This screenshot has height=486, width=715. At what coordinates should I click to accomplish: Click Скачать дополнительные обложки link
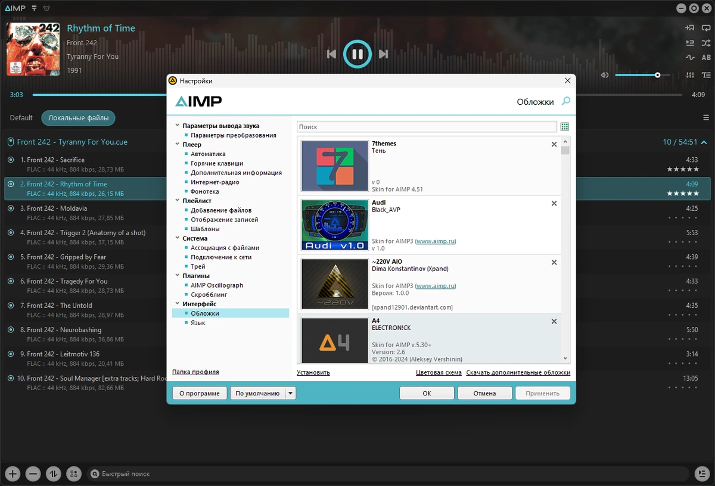coord(518,373)
